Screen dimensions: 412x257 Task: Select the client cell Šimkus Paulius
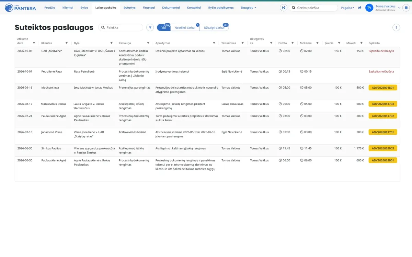coord(51,148)
